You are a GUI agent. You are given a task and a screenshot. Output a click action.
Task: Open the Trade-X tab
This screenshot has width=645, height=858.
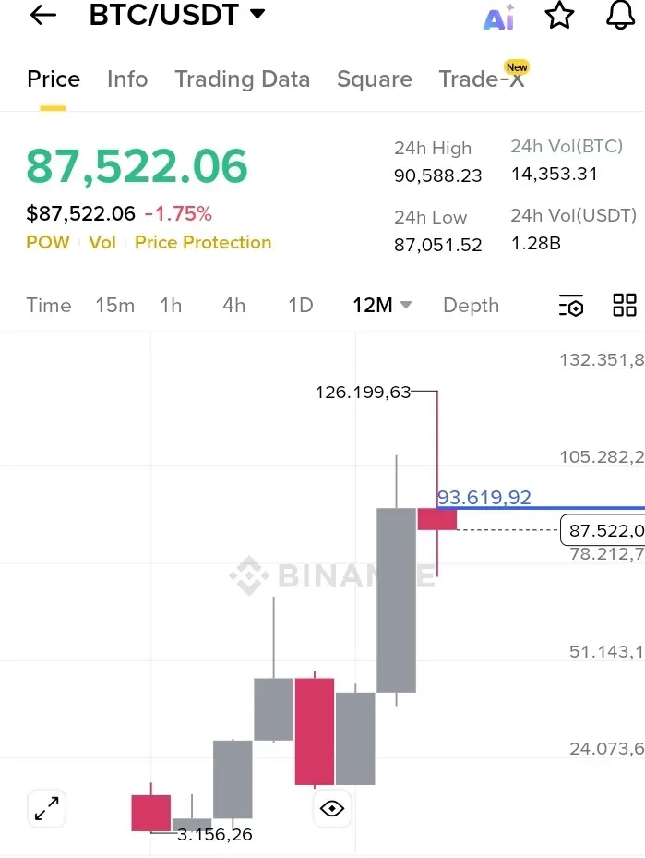[x=482, y=78]
